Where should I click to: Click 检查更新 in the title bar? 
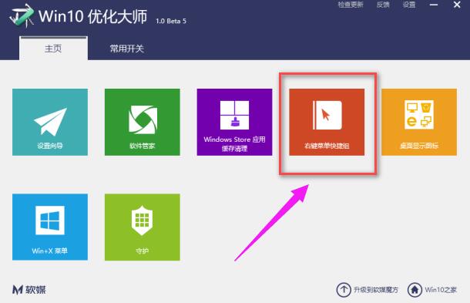pyautogui.click(x=351, y=5)
